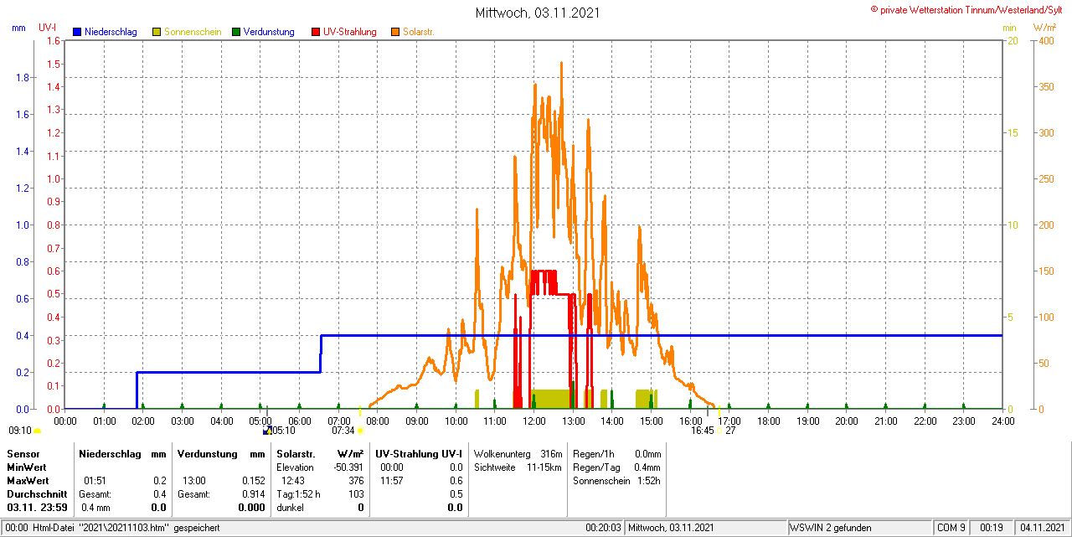Image resolution: width=1072 pixels, height=537 pixels.
Task: Click the 24:00 time axis label
Action: click(x=1002, y=421)
